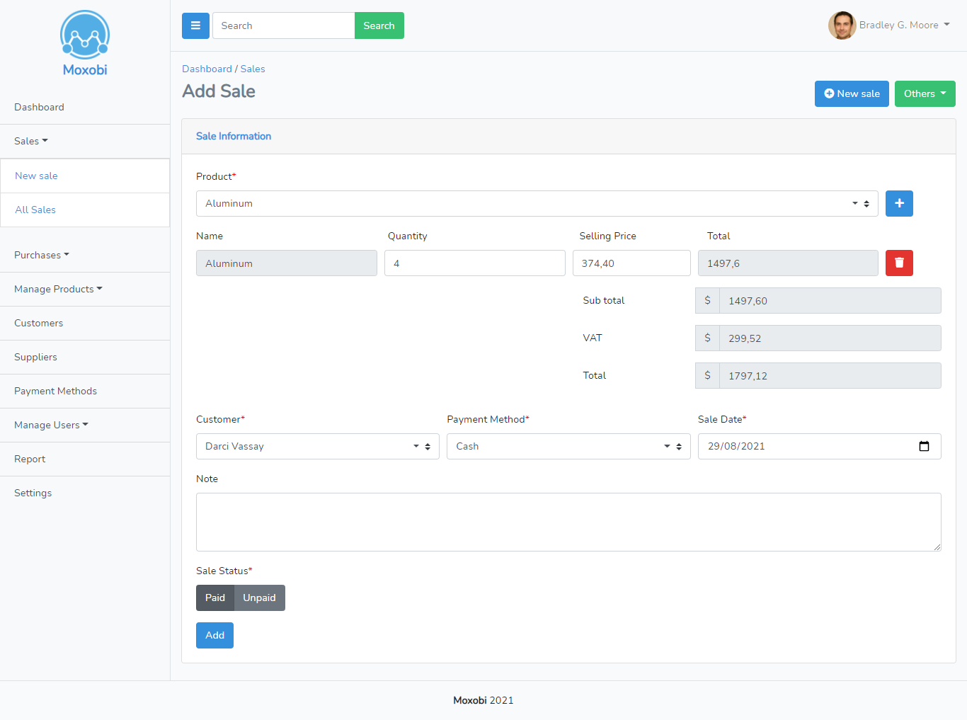Click the Dashboard breadcrumb link
The image size is (967, 720).
pos(207,69)
